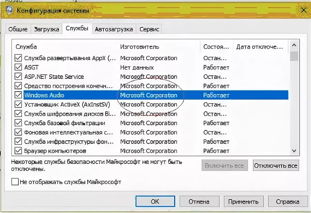
Task: Select Средство построения конечн... row text
Action: click(69, 86)
